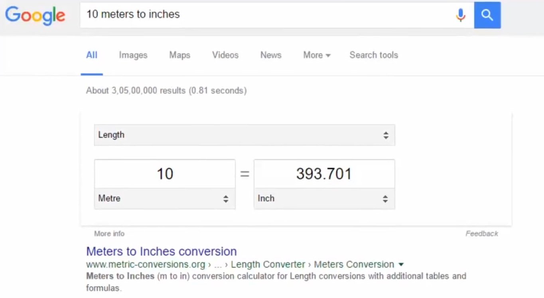Image resolution: width=544 pixels, height=298 pixels.
Task: Open the Inch unit dropdown
Action: (x=324, y=198)
